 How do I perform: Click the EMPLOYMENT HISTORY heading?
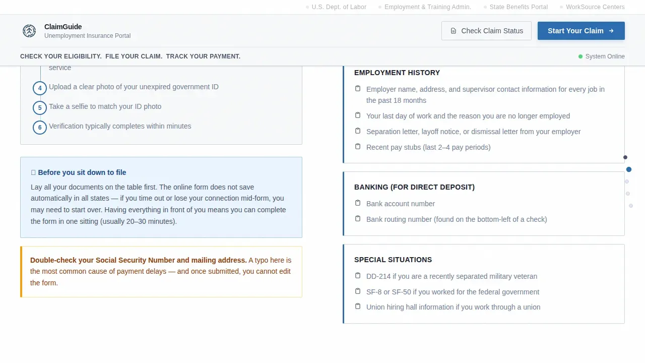click(x=397, y=73)
